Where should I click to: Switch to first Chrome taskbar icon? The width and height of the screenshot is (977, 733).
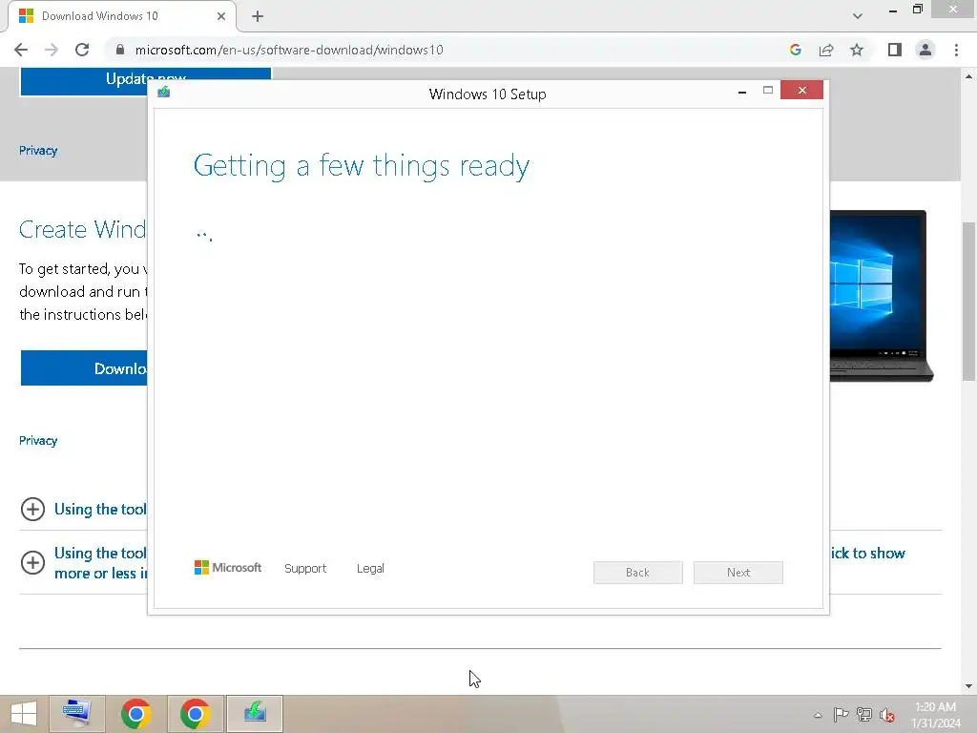[x=136, y=714]
